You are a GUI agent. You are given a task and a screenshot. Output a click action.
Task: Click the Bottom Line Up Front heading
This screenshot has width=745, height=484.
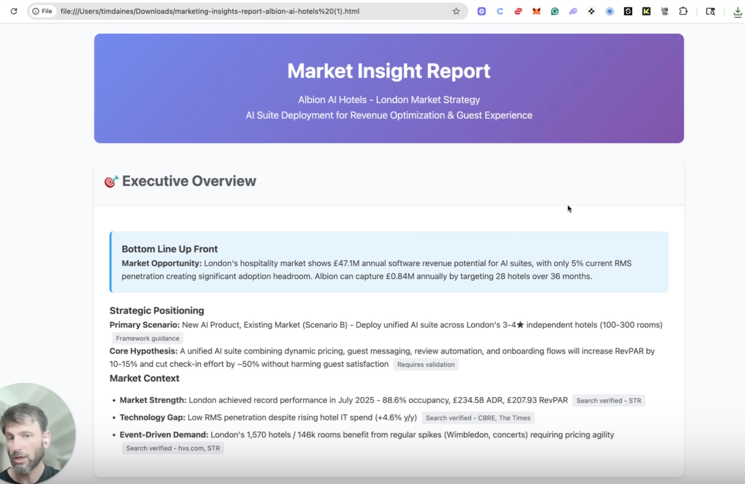click(170, 249)
